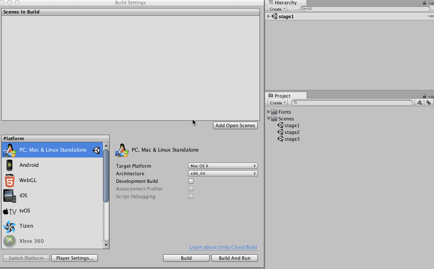Click the Build And Run button

pos(234,258)
